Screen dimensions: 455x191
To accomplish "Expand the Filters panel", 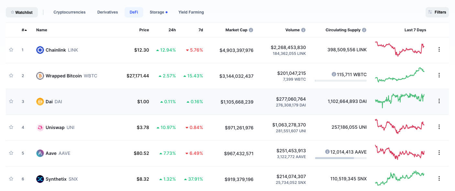I will point(437,12).
